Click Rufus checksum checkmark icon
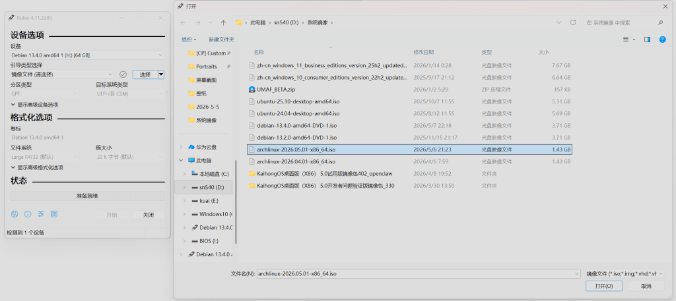Image resolution: width=676 pixels, height=301 pixels. click(x=123, y=74)
